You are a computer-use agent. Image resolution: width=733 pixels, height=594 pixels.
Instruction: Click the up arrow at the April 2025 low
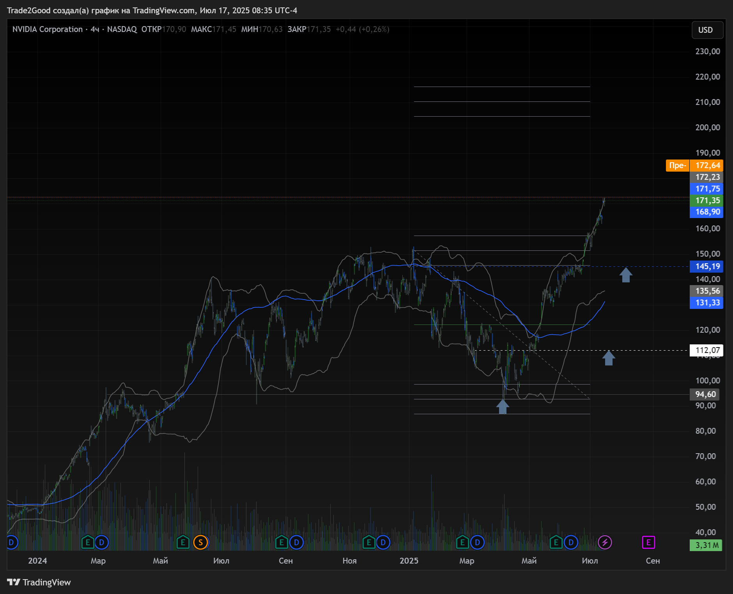tap(503, 406)
